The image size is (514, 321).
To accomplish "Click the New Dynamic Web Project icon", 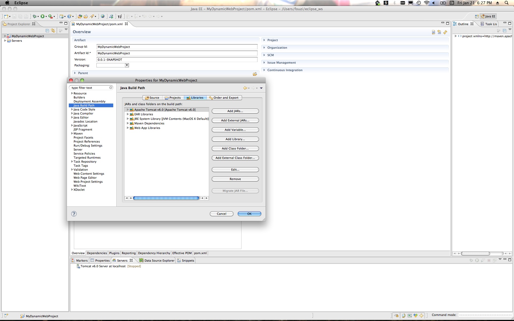I will (x=62, y=16).
